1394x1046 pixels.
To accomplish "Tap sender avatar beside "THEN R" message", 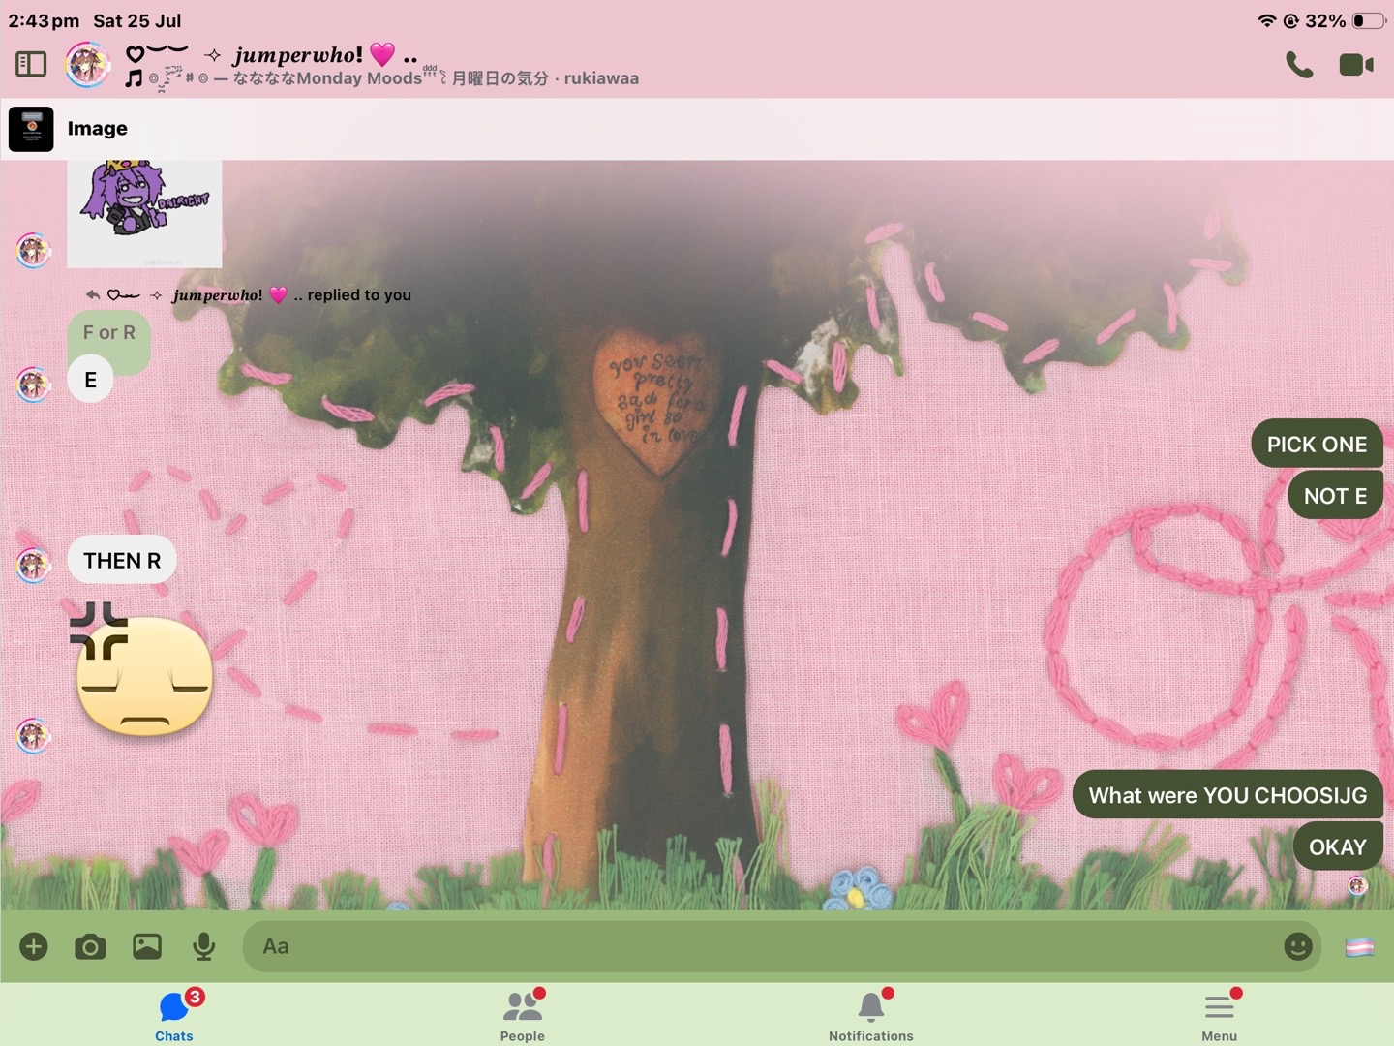I will pyautogui.click(x=33, y=565).
